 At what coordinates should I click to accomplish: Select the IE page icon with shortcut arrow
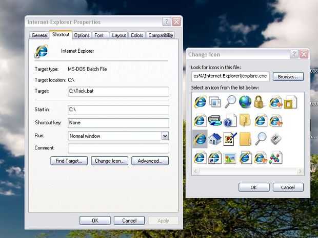point(215,158)
